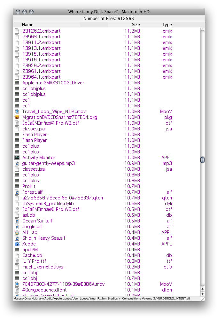This screenshot has width=218, height=319.
Task: Select the Forest.aif file name
Action: (x=33, y=192)
